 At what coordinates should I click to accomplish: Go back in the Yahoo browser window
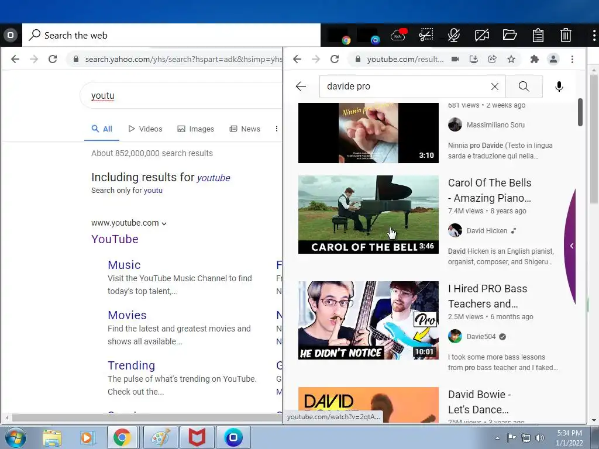[x=15, y=59]
